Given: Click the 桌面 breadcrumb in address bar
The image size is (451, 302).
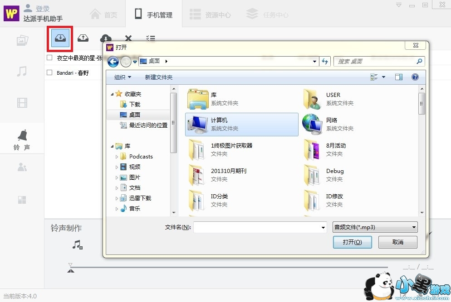Looking at the screenshot, I should tap(154, 61).
